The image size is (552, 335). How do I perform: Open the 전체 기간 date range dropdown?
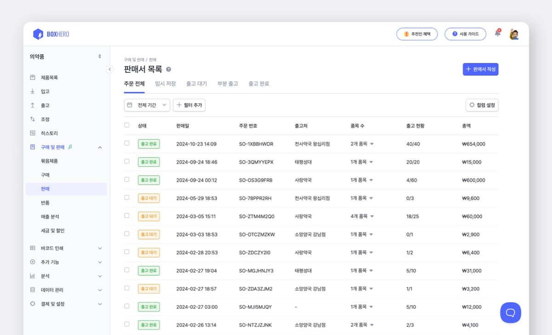click(147, 105)
